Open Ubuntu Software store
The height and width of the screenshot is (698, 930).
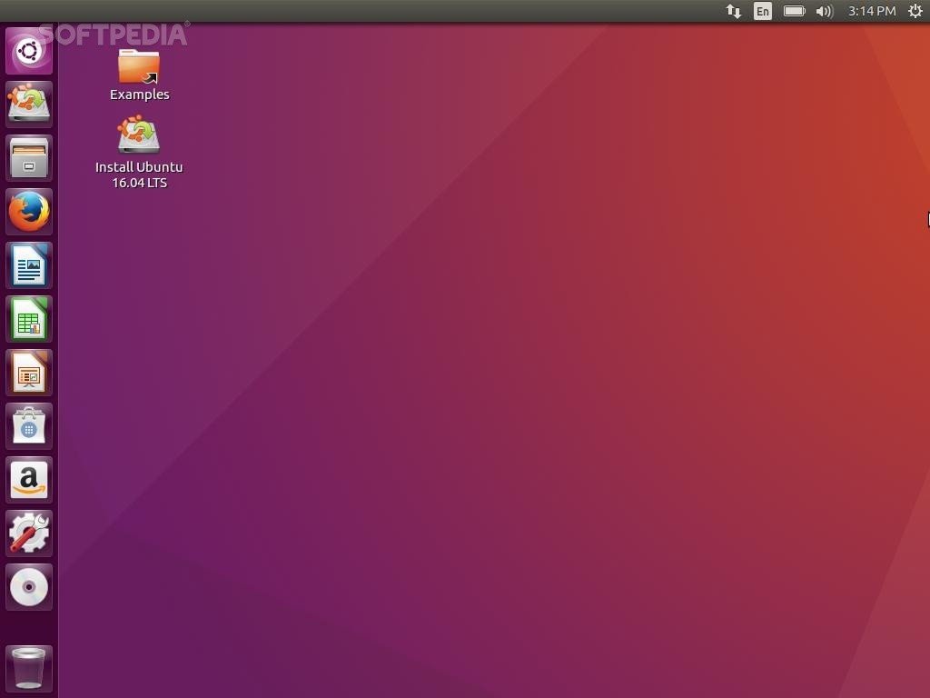click(29, 426)
